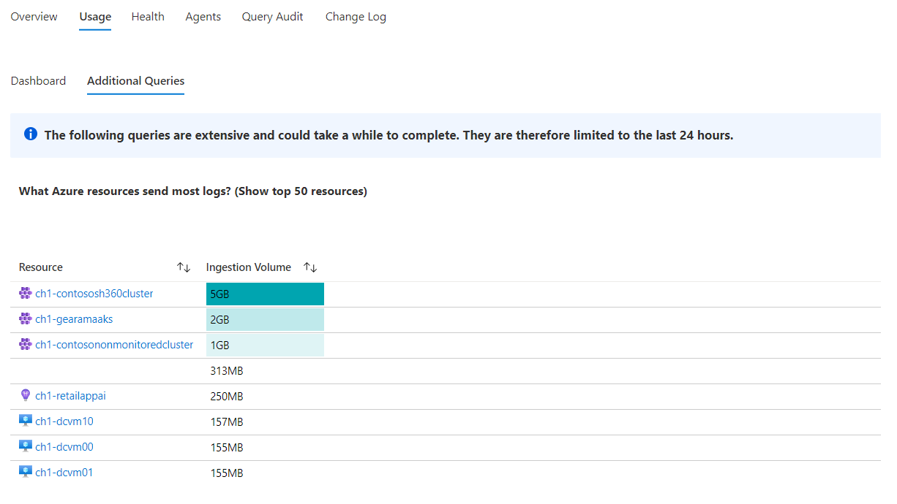Click the VM icon beside ch1-dcvm01
This screenshot has height=504, width=897.
(26, 473)
